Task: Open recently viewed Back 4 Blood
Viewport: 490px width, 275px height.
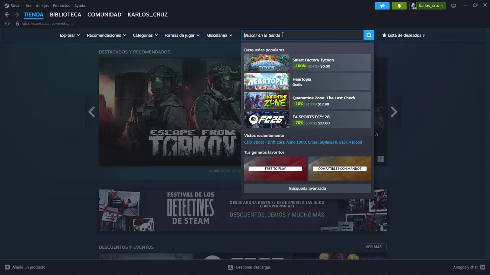Action: pyautogui.click(x=350, y=142)
